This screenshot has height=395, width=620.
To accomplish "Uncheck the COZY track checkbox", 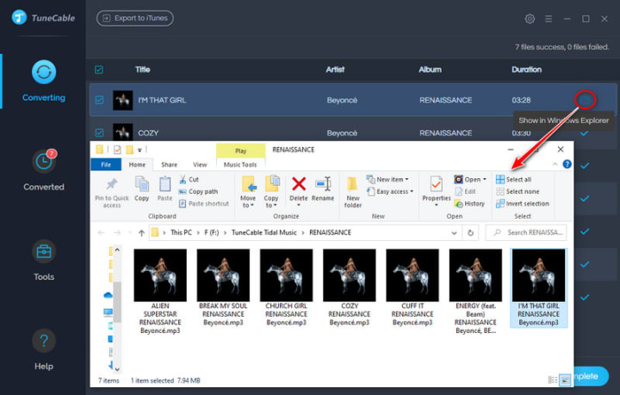I will [x=99, y=133].
